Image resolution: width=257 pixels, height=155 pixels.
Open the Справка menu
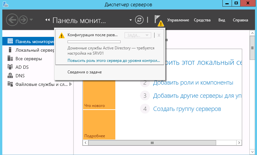click(240, 20)
